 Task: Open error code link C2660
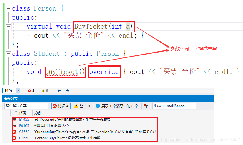(x=24, y=138)
